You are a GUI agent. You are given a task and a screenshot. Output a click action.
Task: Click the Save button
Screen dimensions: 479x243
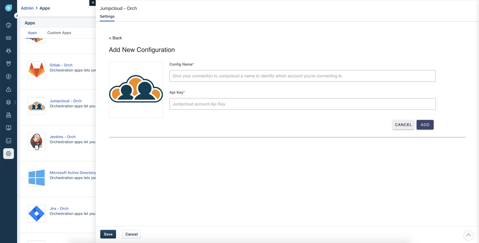click(108, 234)
